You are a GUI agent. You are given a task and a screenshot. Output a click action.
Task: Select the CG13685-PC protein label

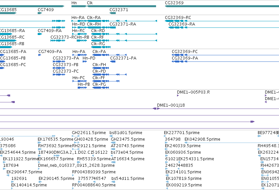pos(13,65)
